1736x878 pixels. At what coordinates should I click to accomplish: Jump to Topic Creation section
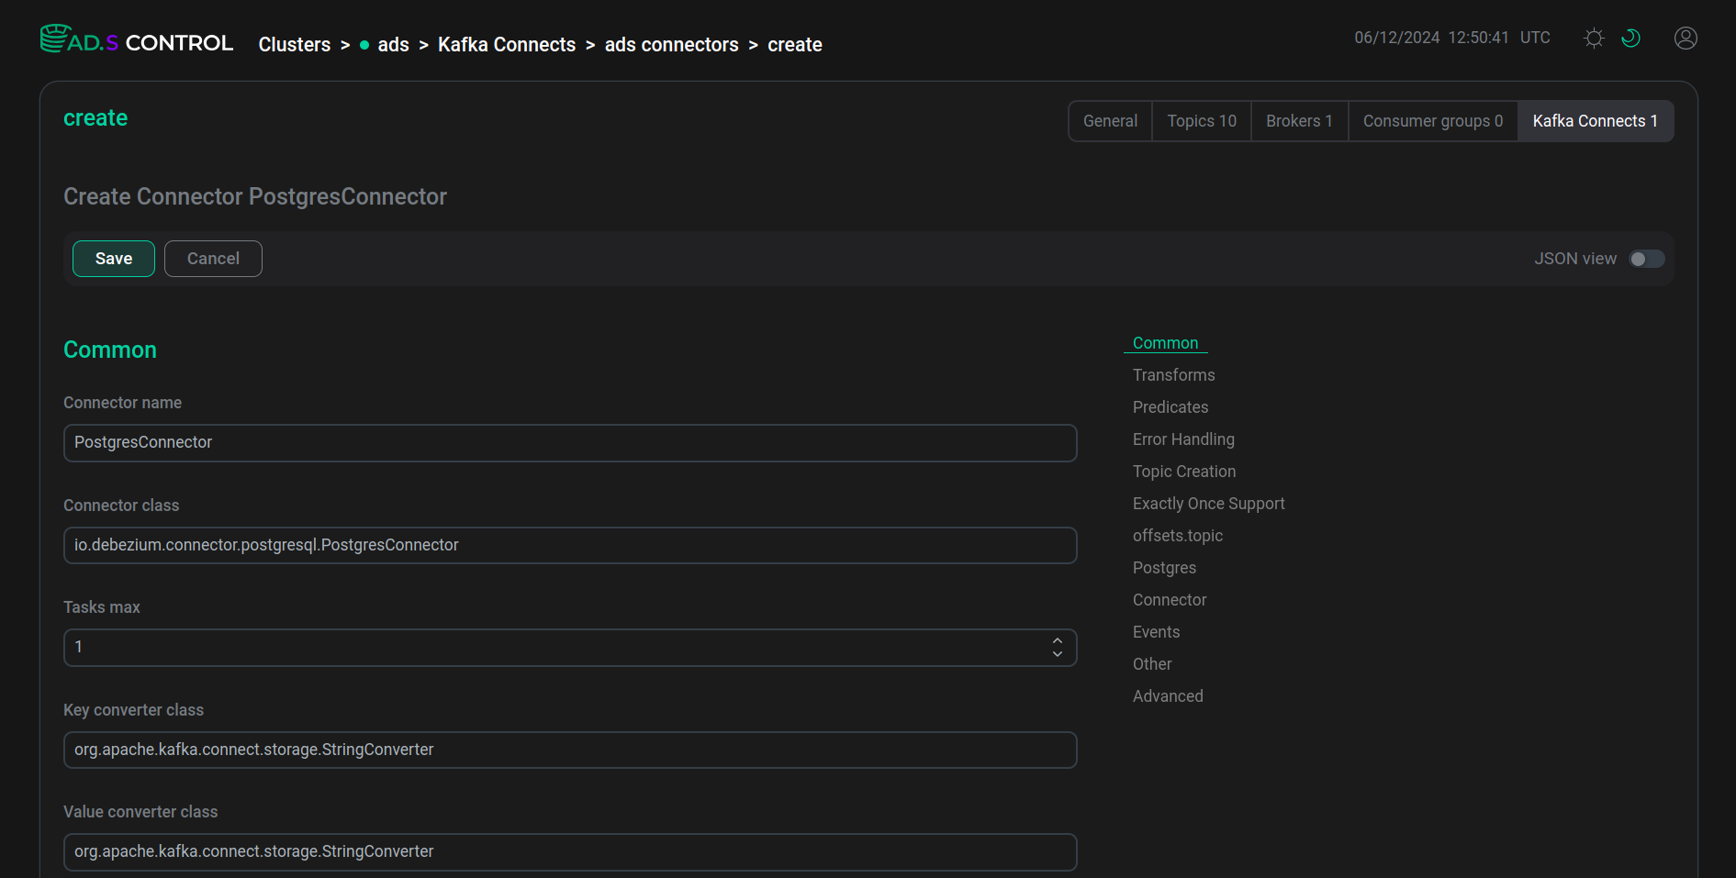click(x=1184, y=472)
